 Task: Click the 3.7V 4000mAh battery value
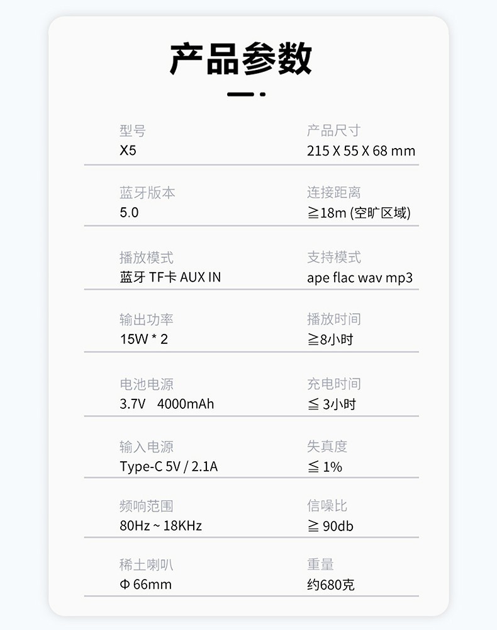pyautogui.click(x=167, y=404)
